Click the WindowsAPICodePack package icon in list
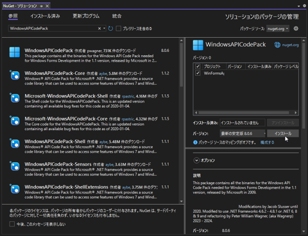This screenshot has height=236, width=308. pyautogui.click(x=15, y=52)
